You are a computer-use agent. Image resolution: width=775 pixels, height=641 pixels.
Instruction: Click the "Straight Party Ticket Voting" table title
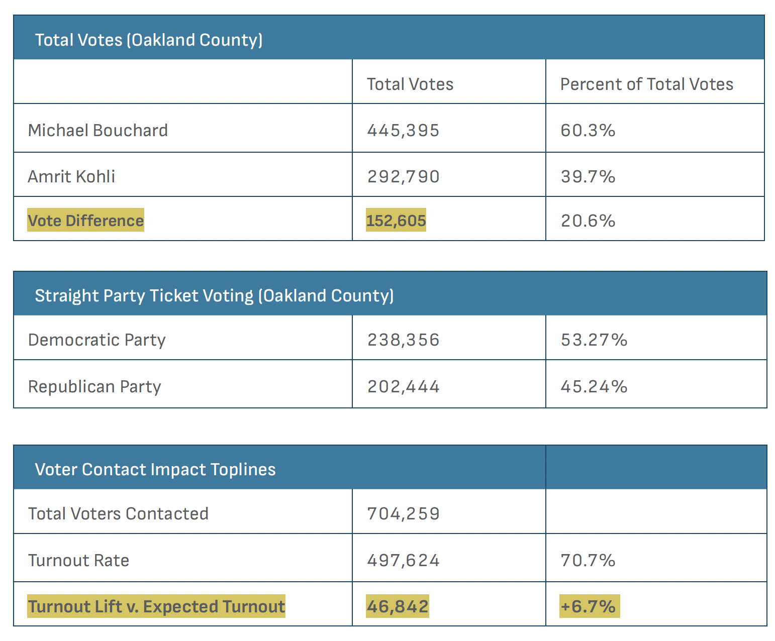(214, 296)
